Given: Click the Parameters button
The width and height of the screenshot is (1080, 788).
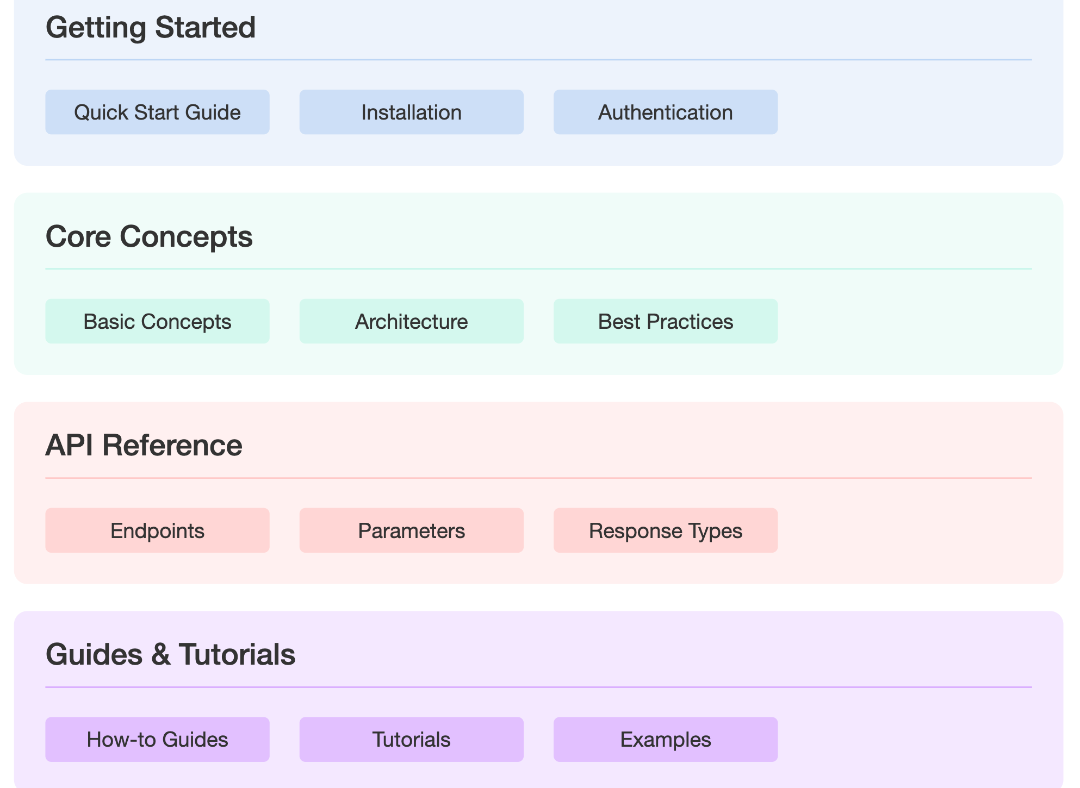Looking at the screenshot, I should (411, 530).
